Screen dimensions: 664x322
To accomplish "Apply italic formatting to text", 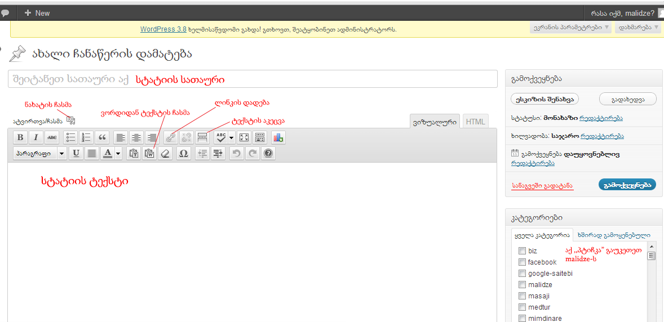I will tap(36, 137).
